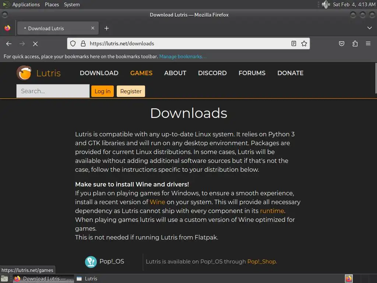View site security via the padlock icon
377x283 pixels.
coord(83,43)
